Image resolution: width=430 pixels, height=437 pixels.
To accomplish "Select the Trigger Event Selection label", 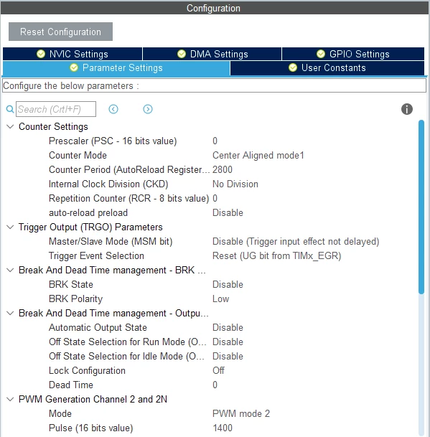I will (96, 256).
